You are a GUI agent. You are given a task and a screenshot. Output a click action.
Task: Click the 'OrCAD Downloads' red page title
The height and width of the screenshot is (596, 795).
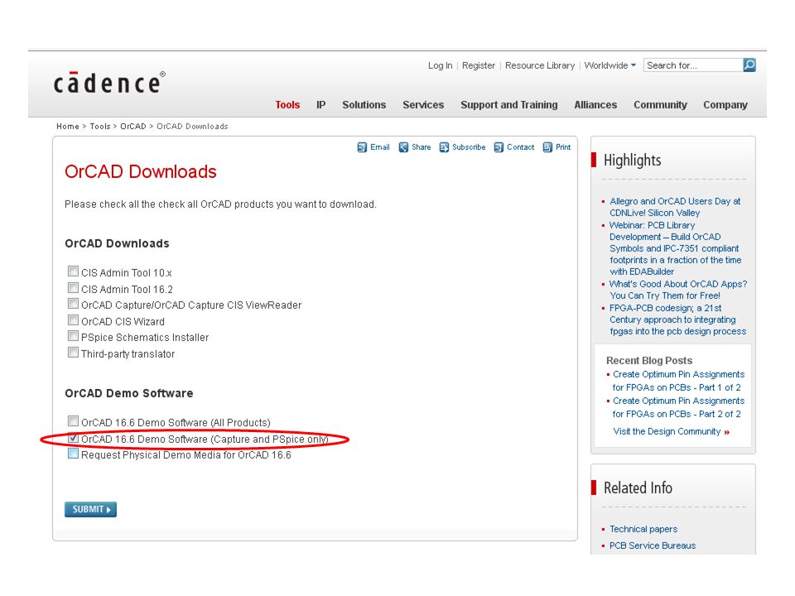tap(141, 172)
